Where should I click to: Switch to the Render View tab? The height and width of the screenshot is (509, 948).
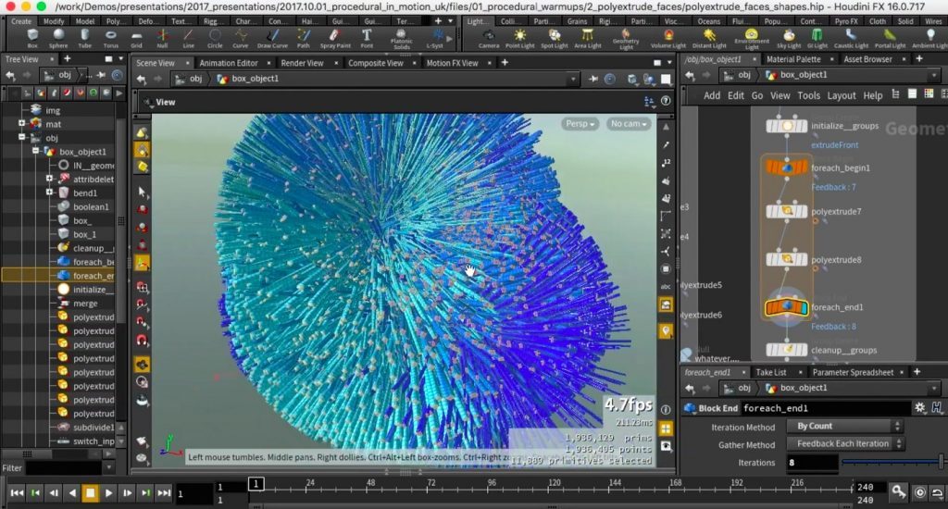coord(303,63)
